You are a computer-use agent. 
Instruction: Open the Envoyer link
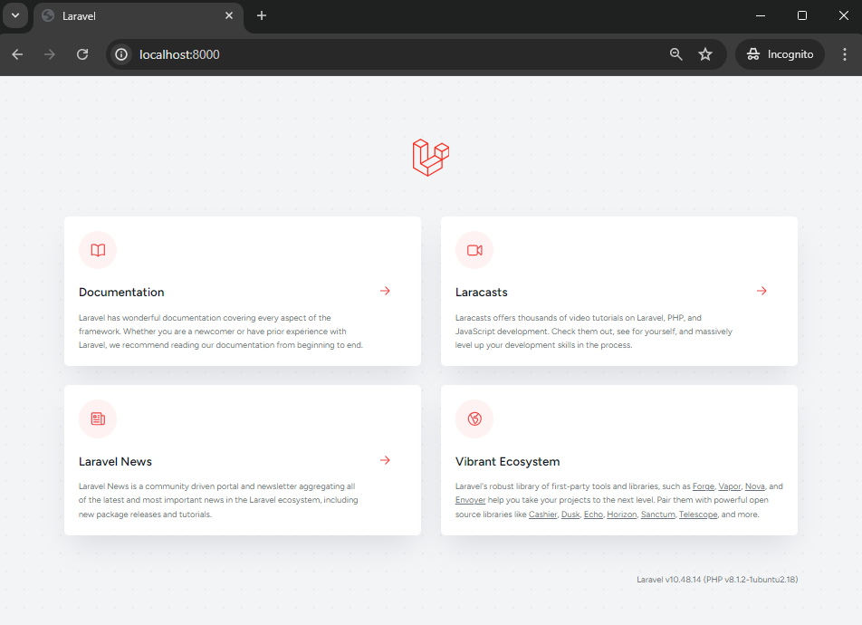click(x=470, y=500)
